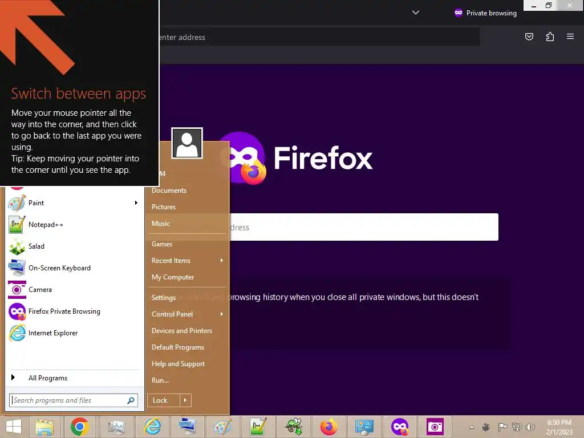Viewport: 584px width, 438px height.
Task: Open the Action Center flag icon
Action: tap(502, 427)
